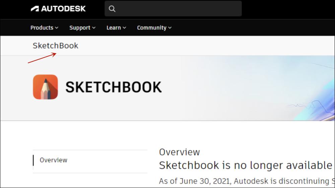The height and width of the screenshot is (188, 335).
Task: Click 'Sketchbook is no longer available' heading
Action: point(246,165)
